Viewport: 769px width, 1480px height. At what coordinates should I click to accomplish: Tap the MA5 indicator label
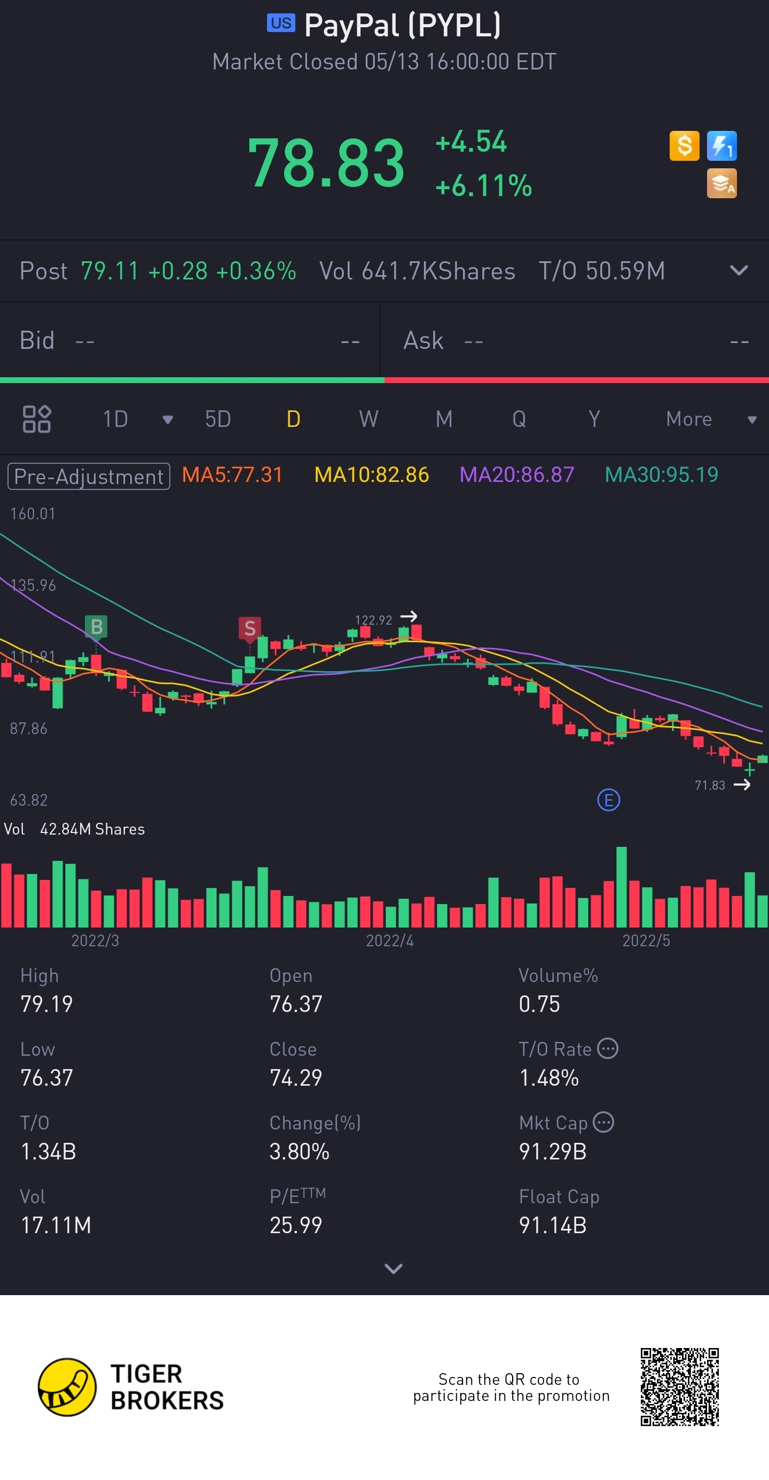232,474
